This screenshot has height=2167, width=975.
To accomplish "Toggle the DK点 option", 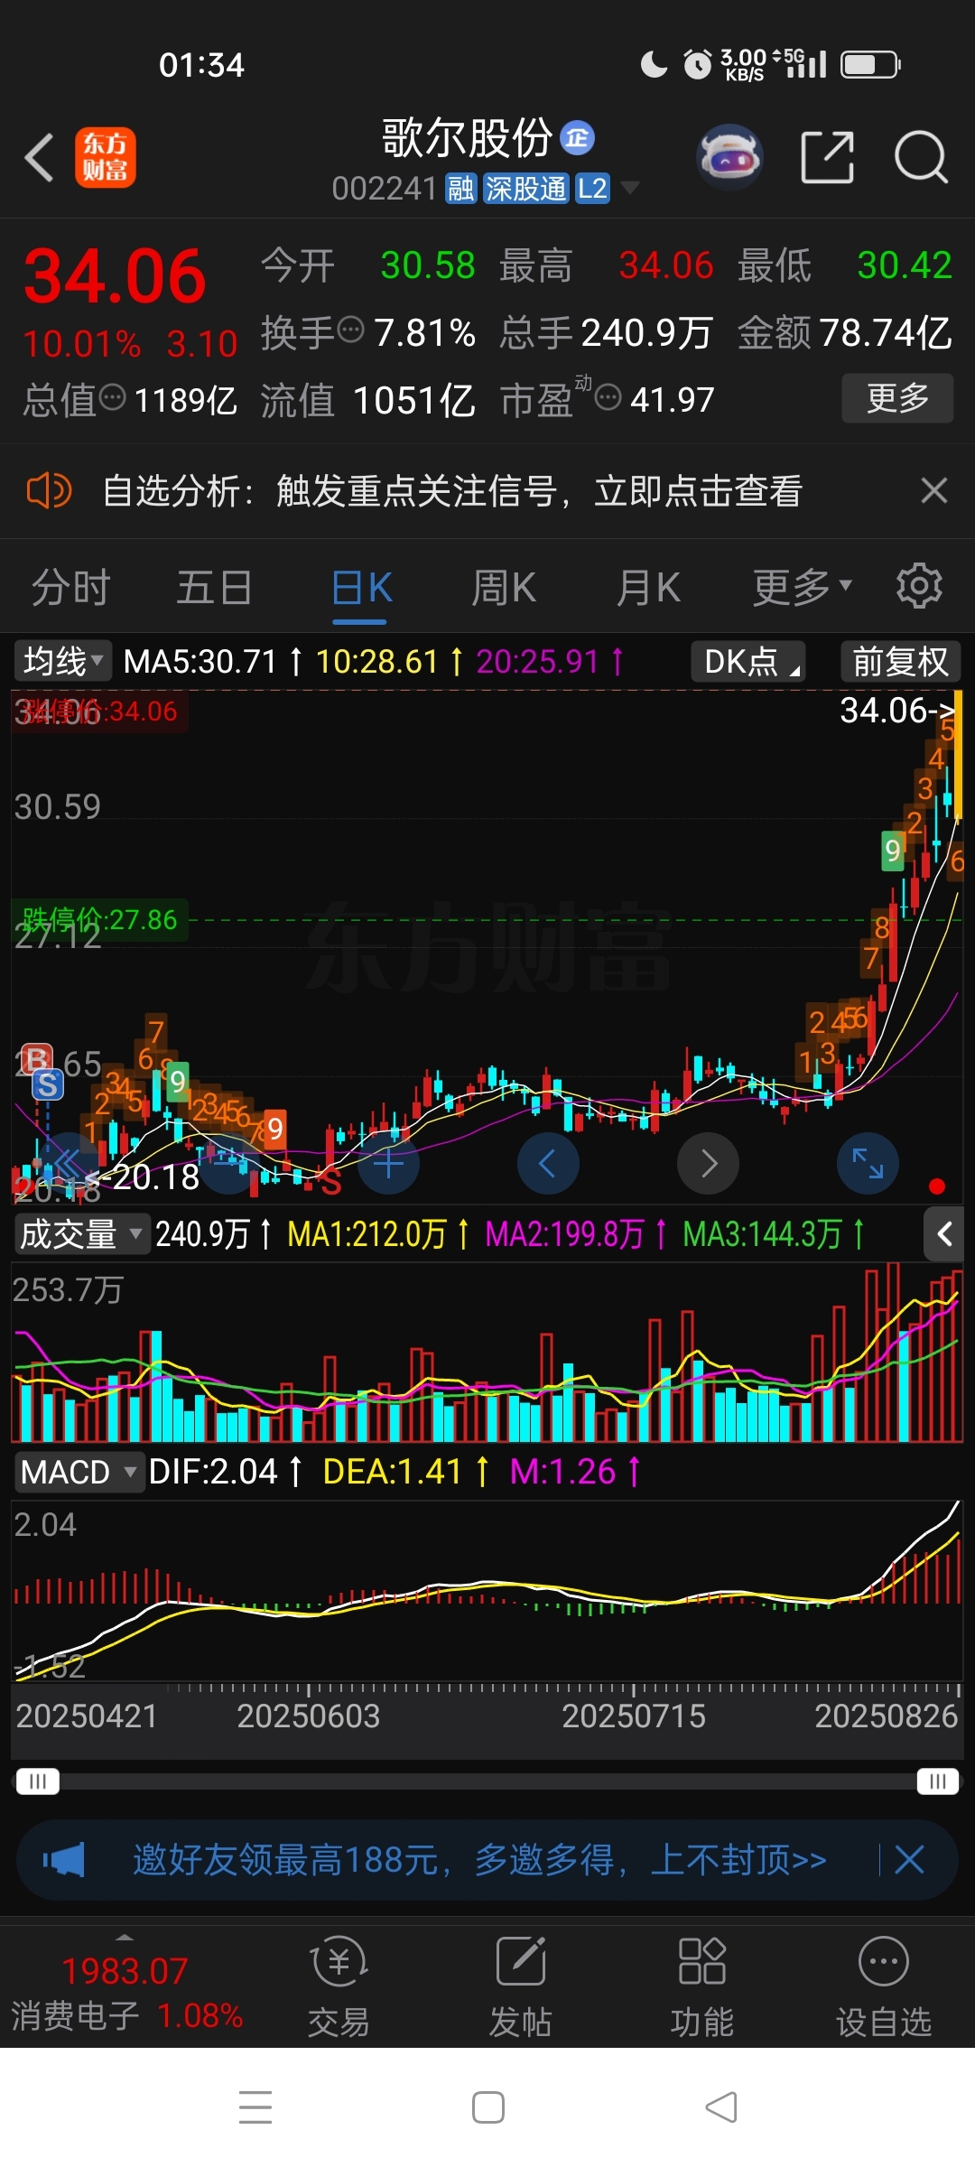I will click(x=748, y=661).
